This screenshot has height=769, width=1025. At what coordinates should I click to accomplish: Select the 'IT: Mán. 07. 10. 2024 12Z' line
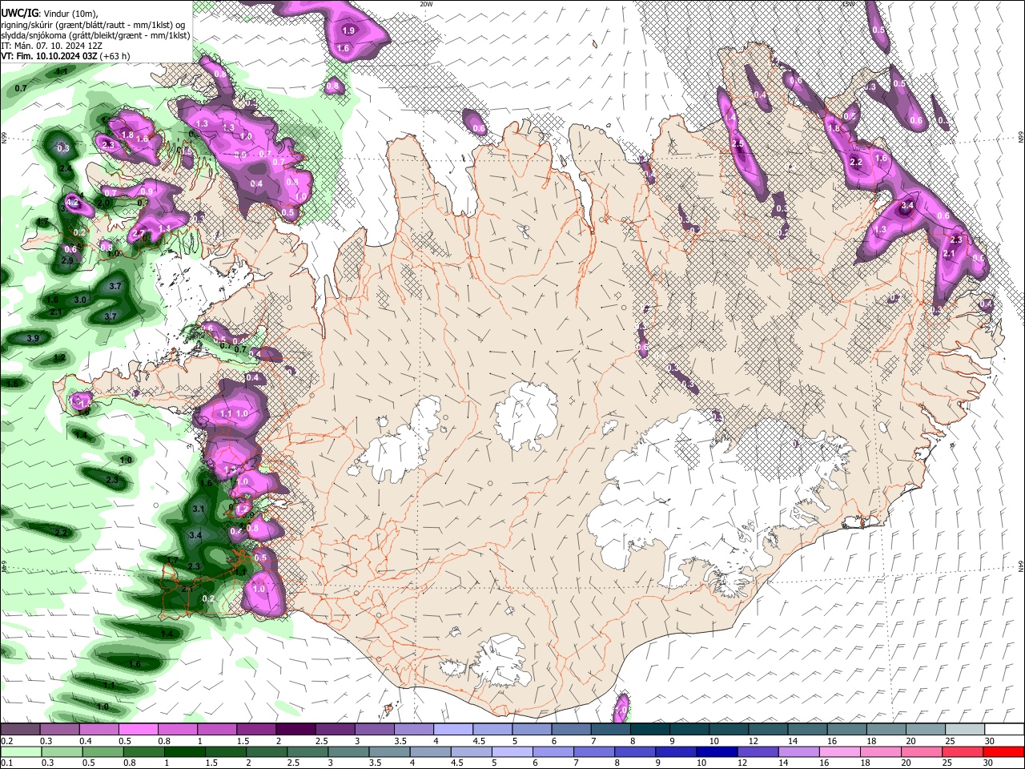pyautogui.click(x=52, y=46)
